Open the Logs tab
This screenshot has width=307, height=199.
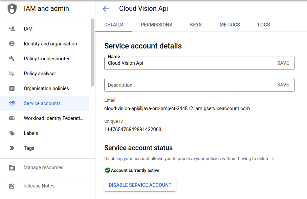pyautogui.click(x=264, y=25)
